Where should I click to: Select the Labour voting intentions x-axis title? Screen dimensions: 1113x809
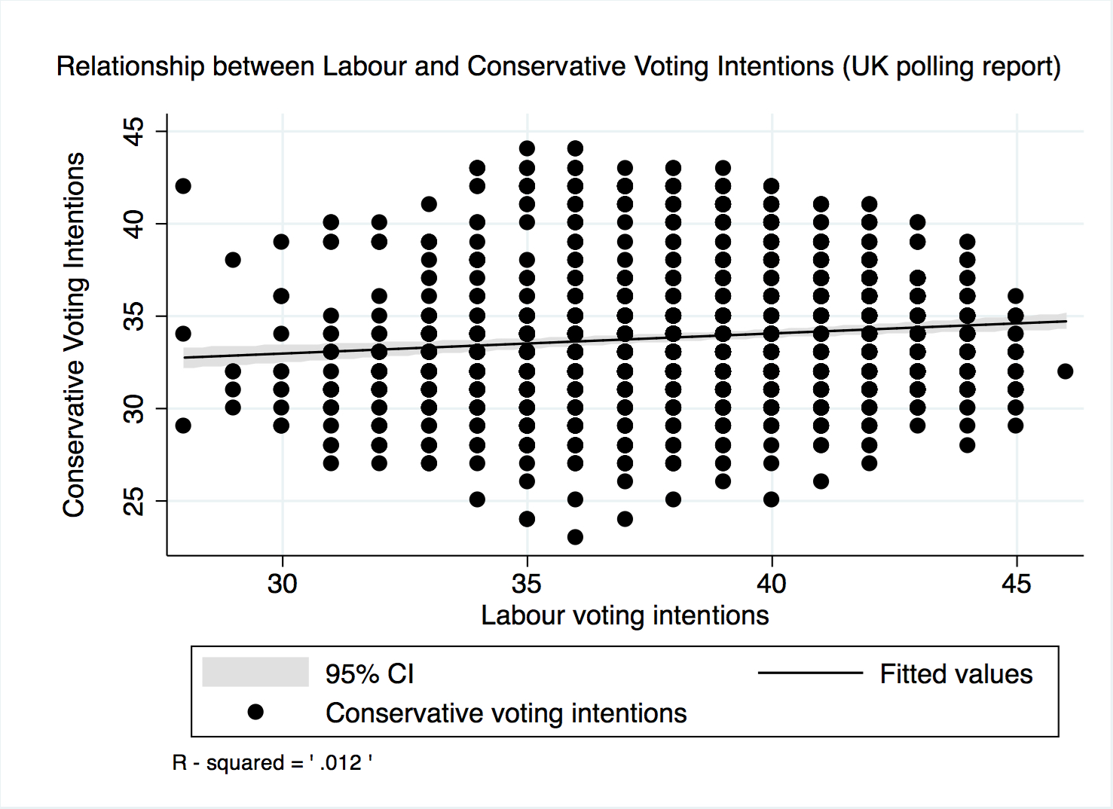click(x=625, y=615)
